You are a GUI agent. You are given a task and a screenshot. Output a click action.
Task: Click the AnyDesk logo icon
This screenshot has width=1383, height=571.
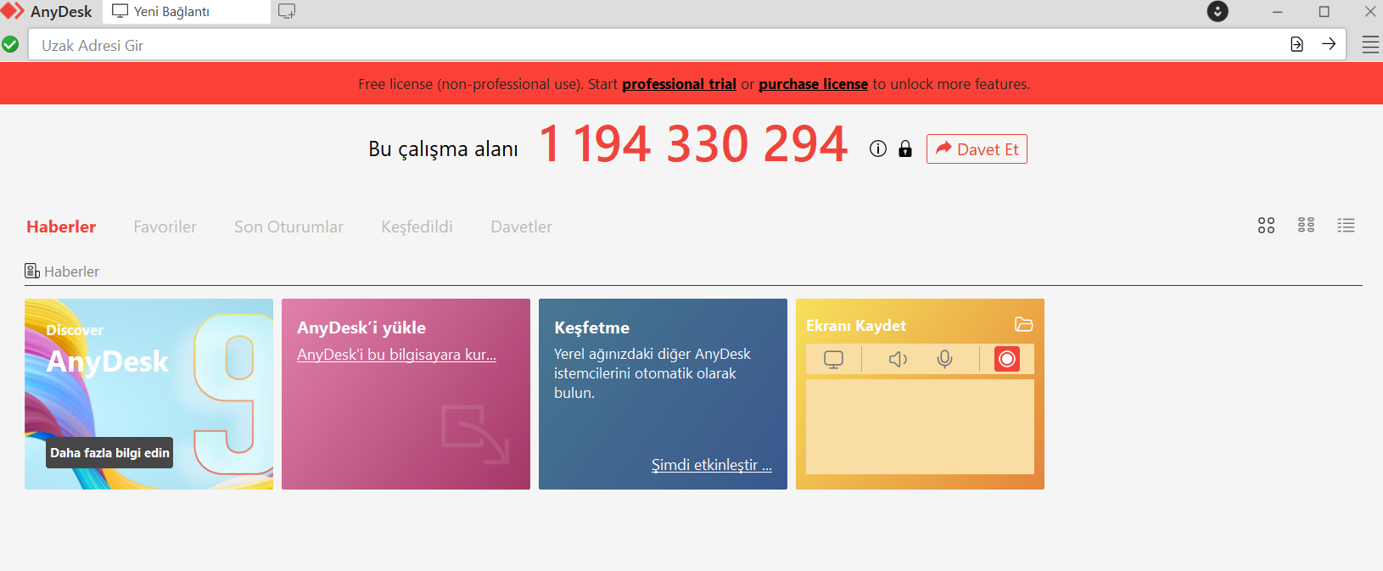click(13, 11)
